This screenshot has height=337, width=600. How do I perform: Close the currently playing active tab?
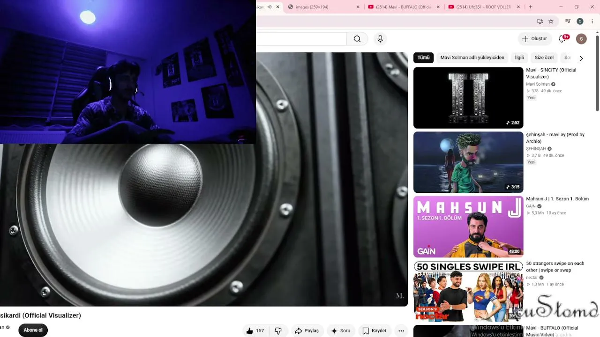pos(277,7)
